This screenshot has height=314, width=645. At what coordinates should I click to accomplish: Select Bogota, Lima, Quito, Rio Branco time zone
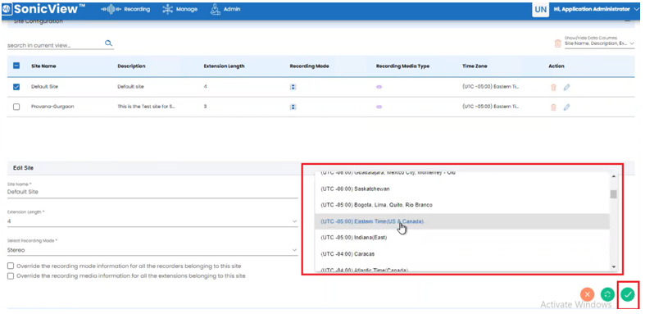[x=462, y=205]
